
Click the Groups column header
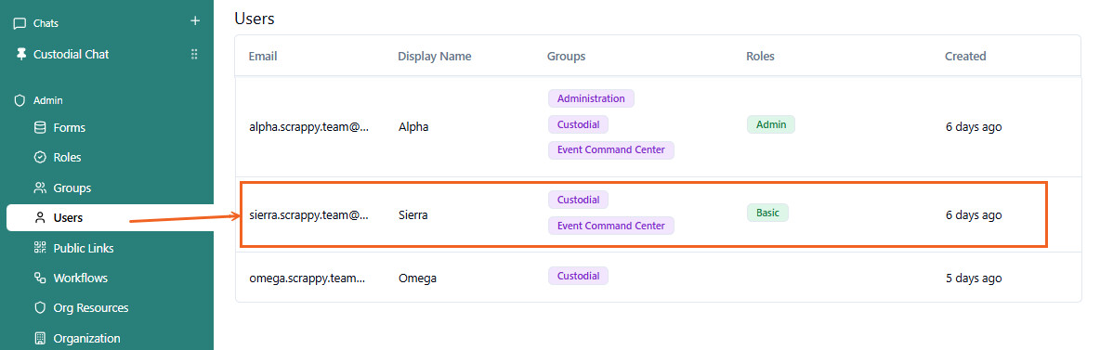[566, 56]
